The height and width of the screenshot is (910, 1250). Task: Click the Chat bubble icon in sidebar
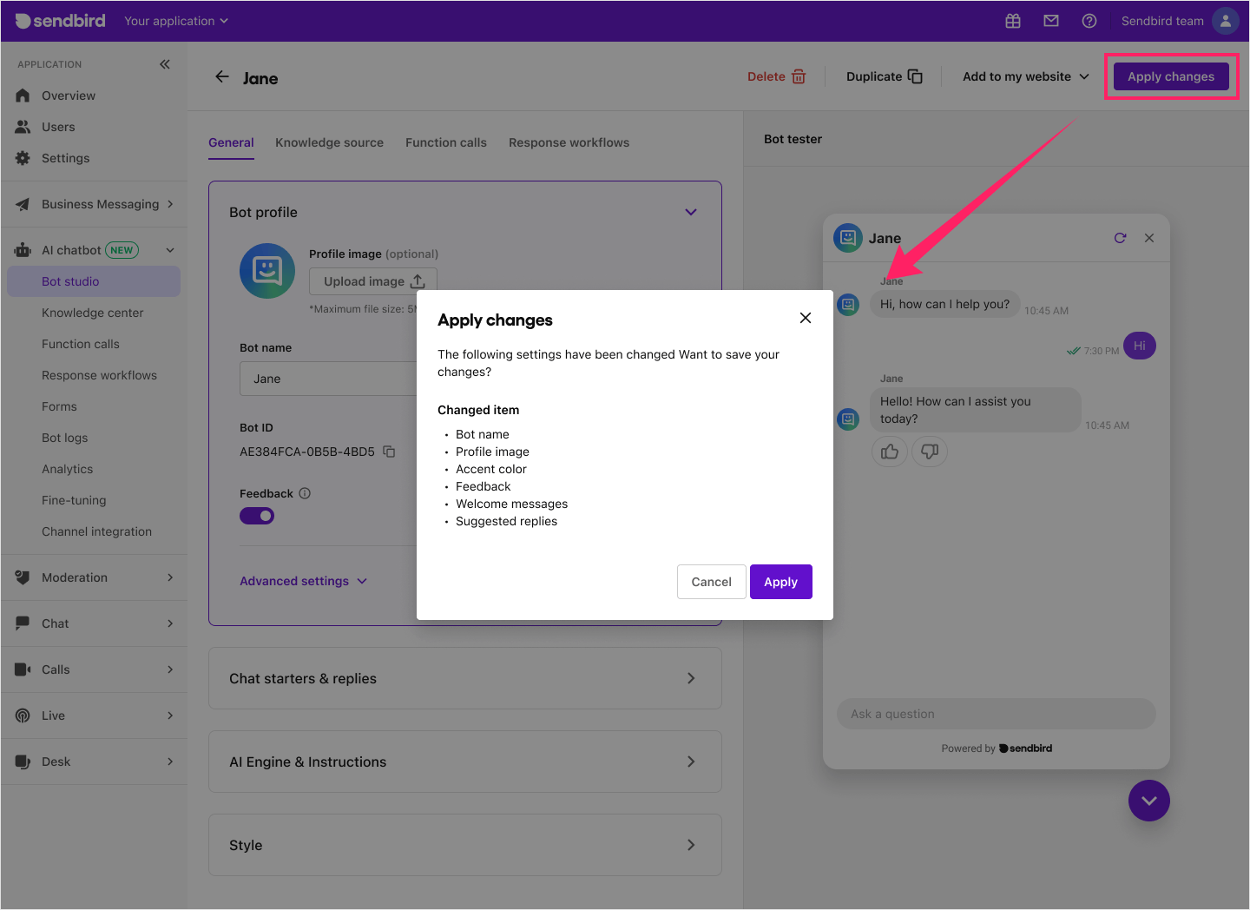click(x=23, y=623)
